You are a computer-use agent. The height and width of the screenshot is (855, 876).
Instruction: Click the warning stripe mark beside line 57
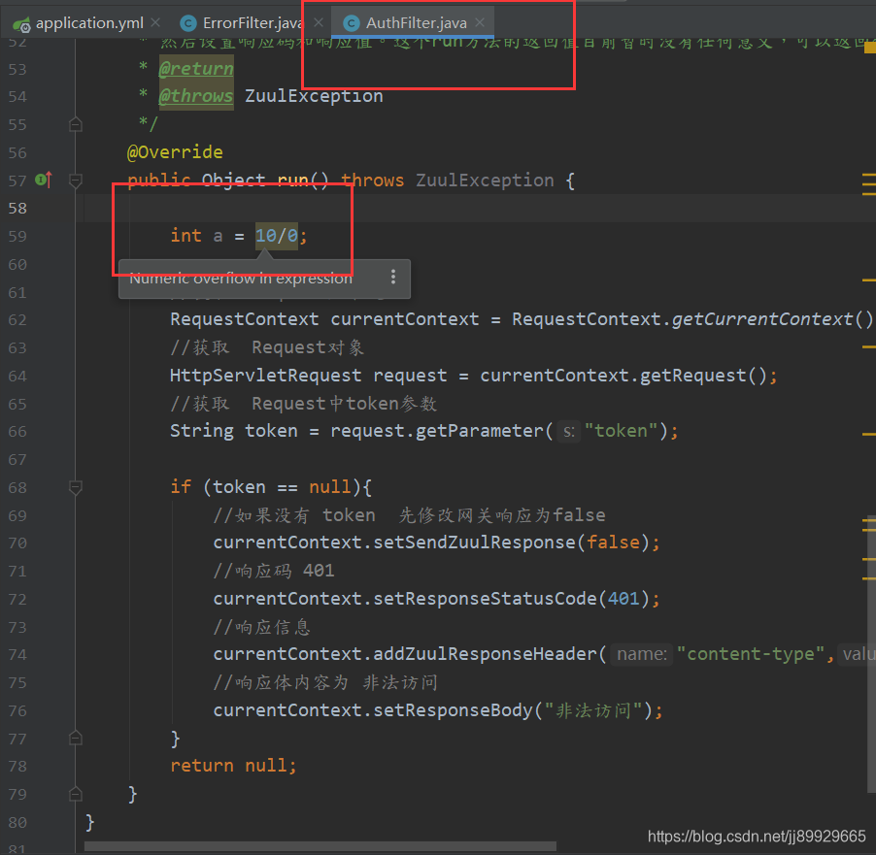pos(869,184)
